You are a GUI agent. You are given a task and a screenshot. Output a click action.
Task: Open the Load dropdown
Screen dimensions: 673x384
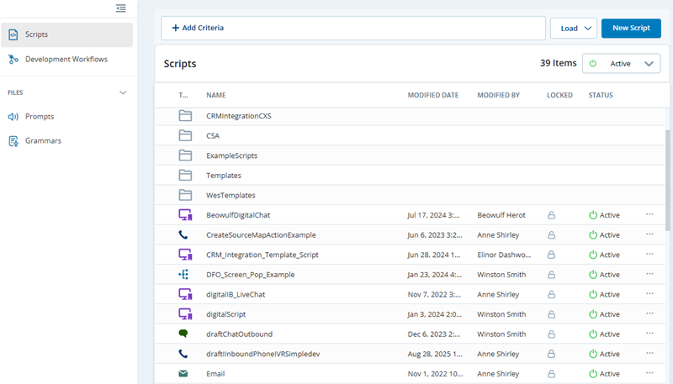[573, 28]
